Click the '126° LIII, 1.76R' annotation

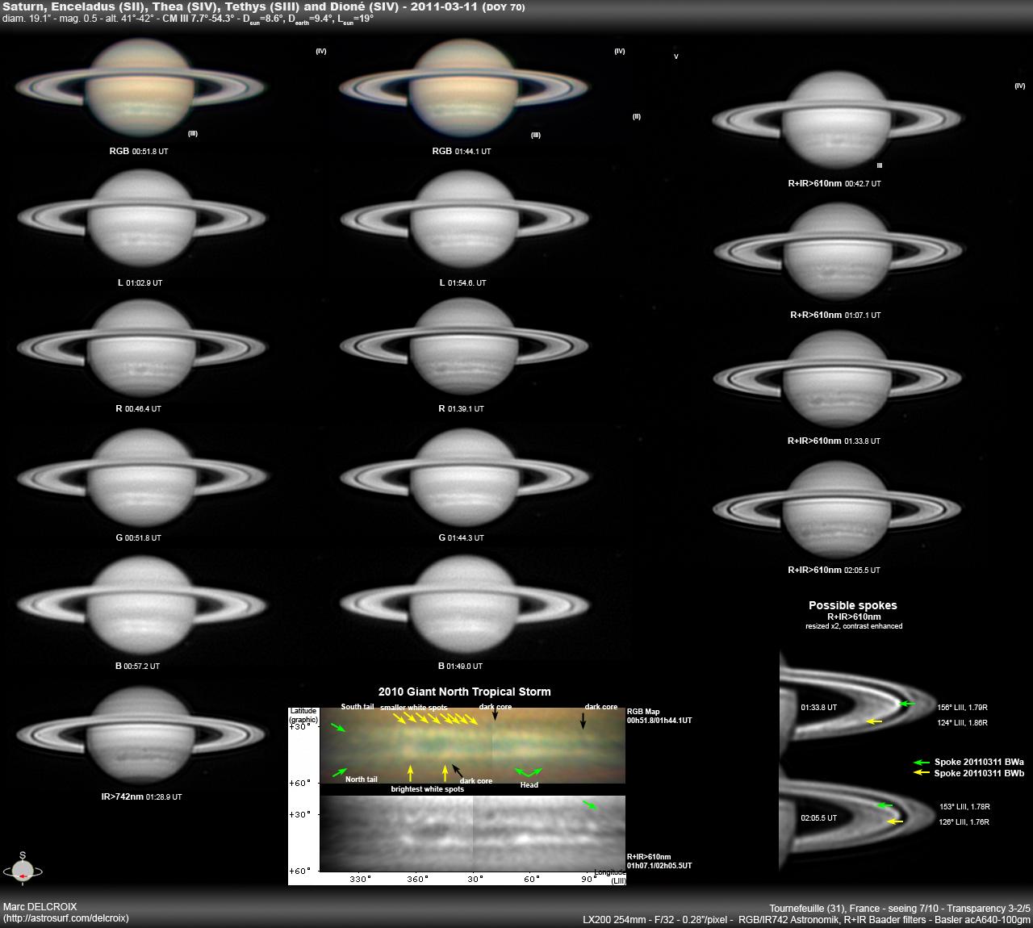964,821
